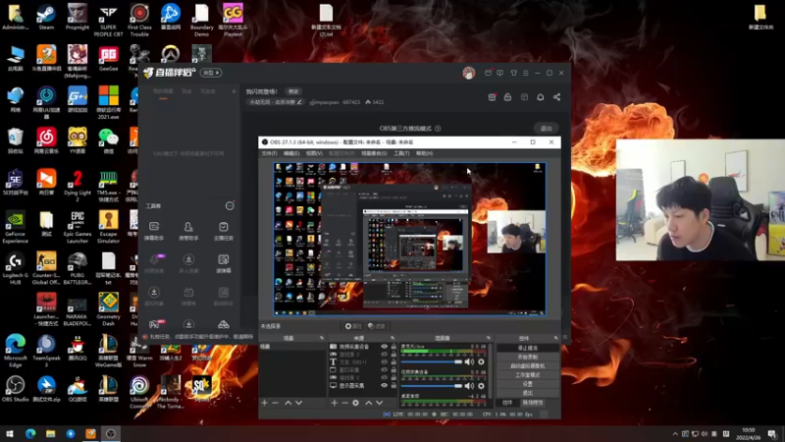The image size is (785, 442).
Task: Open the 主播任务 tool icon
Action: 224,229
